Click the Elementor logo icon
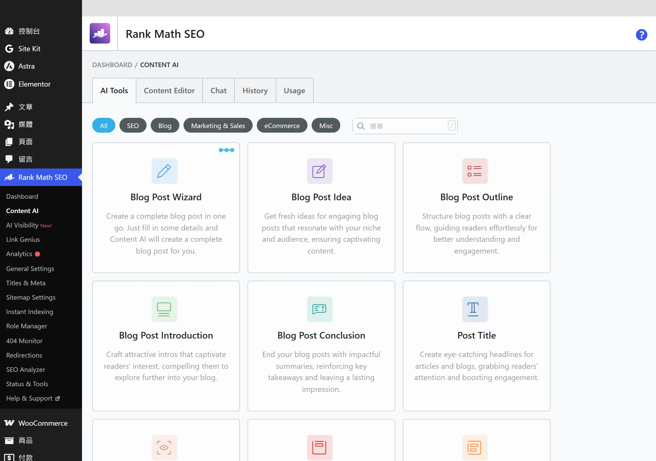656x461 pixels. 9,84
